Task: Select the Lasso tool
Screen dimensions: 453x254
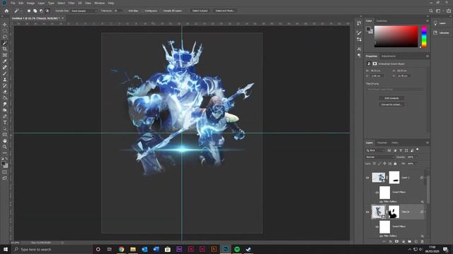Action: click(x=5, y=37)
